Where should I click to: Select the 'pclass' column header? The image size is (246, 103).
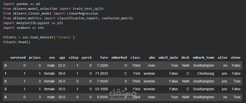(x=35, y=58)
